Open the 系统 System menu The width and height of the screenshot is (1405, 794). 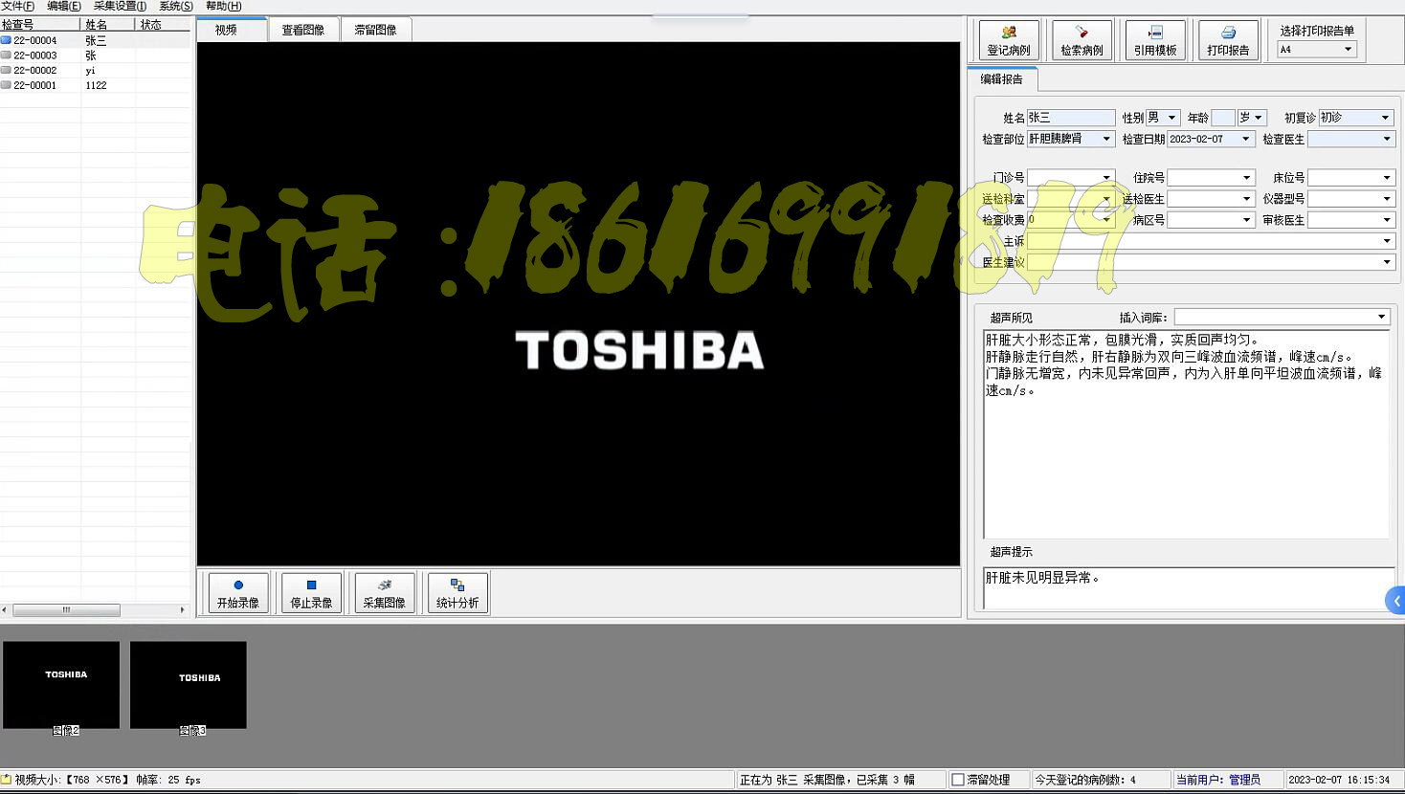coord(176,6)
